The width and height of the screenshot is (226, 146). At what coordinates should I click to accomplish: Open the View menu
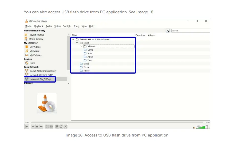coord(84,26)
